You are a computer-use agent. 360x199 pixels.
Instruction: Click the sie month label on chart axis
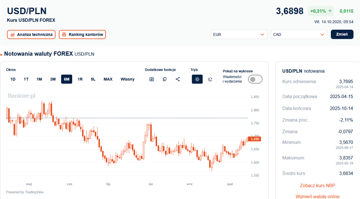(151, 184)
